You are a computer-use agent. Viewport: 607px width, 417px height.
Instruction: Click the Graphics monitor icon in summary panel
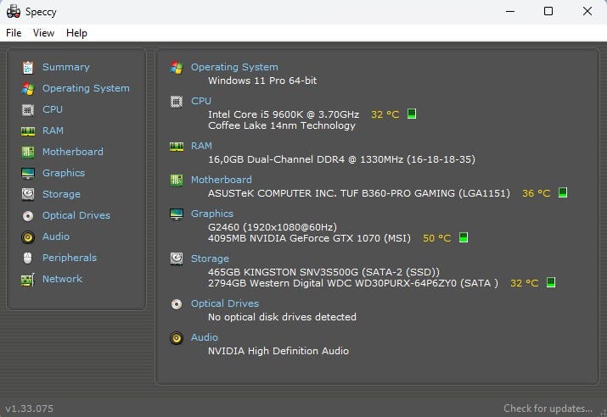pos(177,214)
